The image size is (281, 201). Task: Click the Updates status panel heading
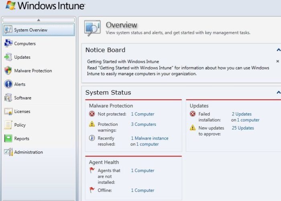click(199, 106)
